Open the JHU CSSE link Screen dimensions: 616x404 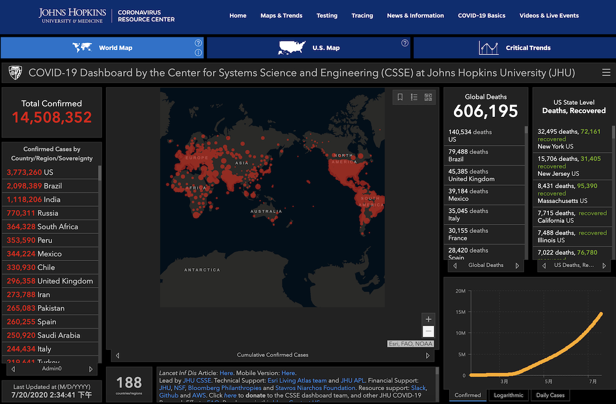click(x=197, y=381)
